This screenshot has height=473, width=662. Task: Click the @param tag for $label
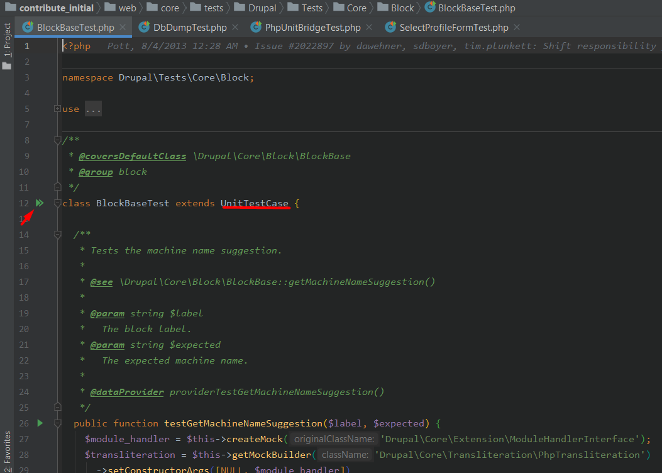(108, 313)
